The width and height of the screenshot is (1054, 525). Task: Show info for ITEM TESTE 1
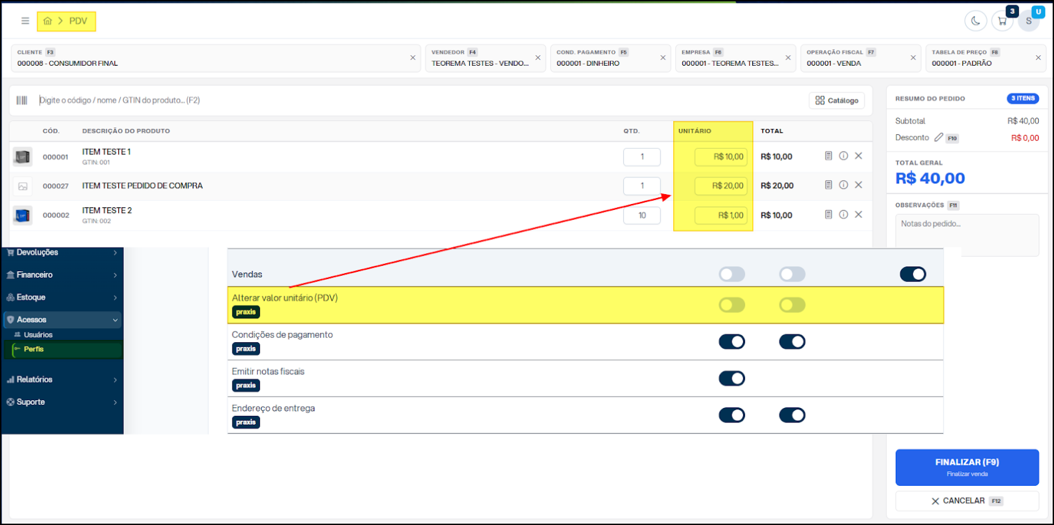(x=843, y=156)
